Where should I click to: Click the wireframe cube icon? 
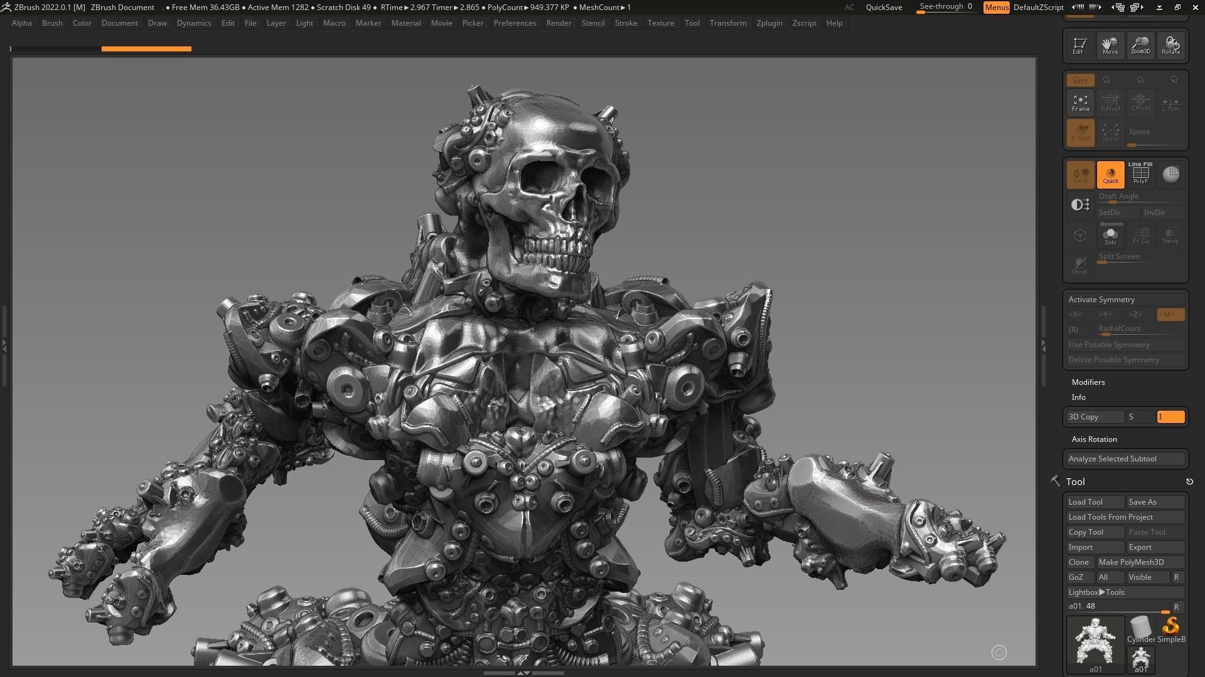(x=1080, y=235)
